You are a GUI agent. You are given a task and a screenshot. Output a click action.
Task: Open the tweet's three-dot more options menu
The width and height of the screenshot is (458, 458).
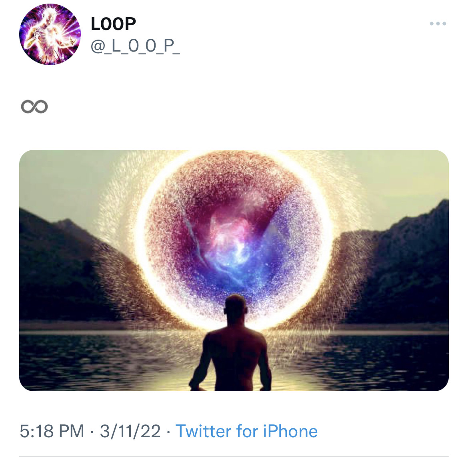click(x=438, y=24)
